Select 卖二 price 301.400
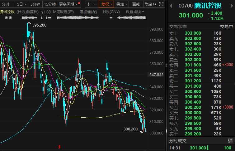Image resolution: width=235 pixels, height=151 pixels. click(x=193, y=75)
